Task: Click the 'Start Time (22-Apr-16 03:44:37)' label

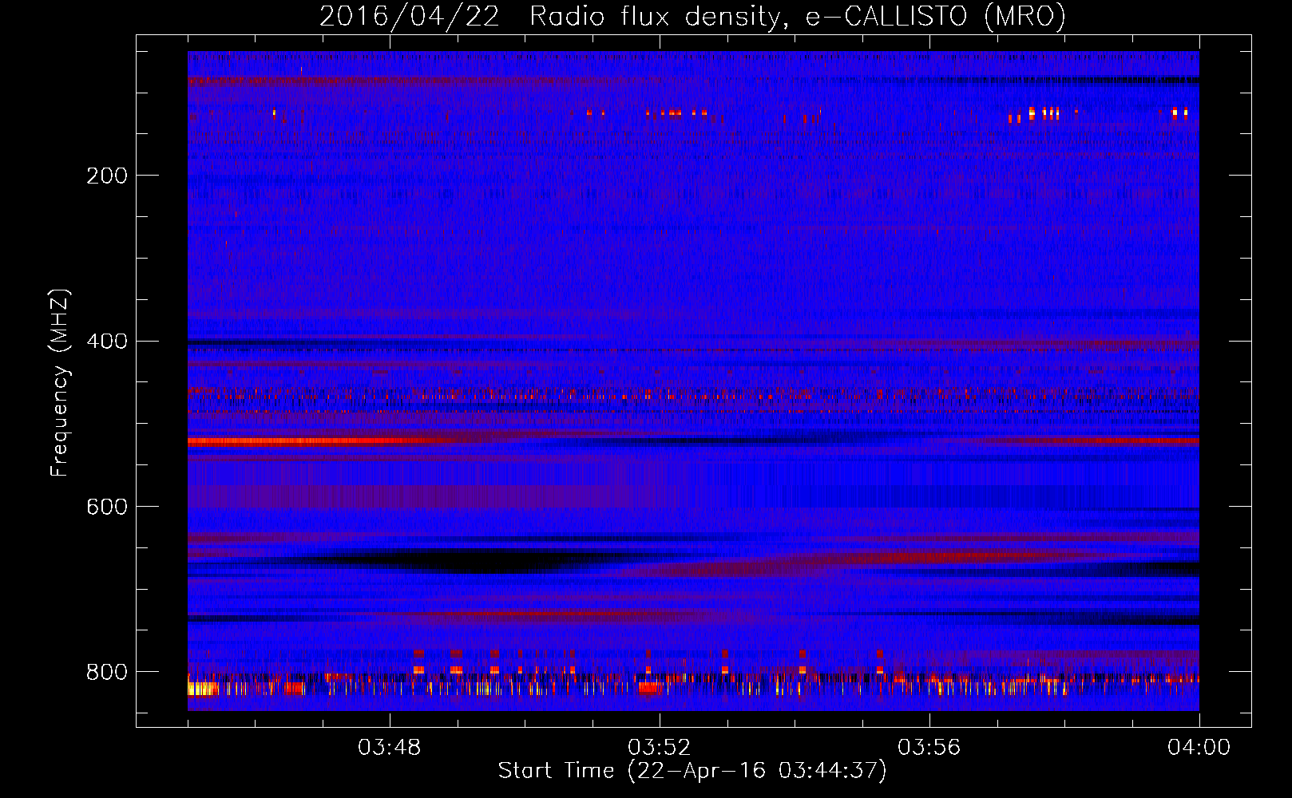Action: point(692,771)
